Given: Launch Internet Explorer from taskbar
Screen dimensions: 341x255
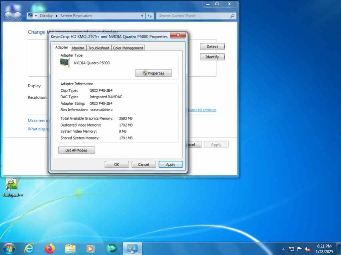Looking at the screenshot, I should pos(29,248).
